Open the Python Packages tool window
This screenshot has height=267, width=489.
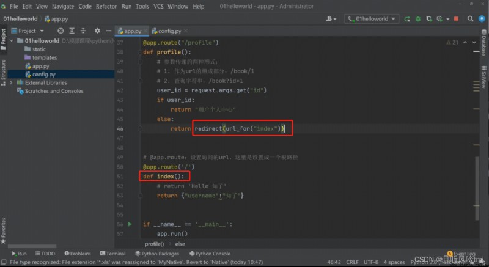tap(157, 254)
